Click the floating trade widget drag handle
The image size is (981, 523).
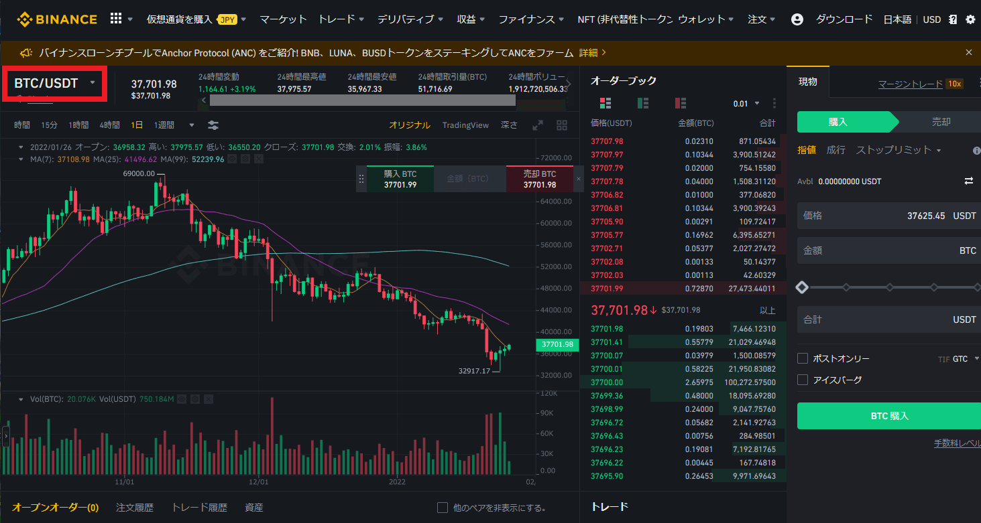[361, 179]
